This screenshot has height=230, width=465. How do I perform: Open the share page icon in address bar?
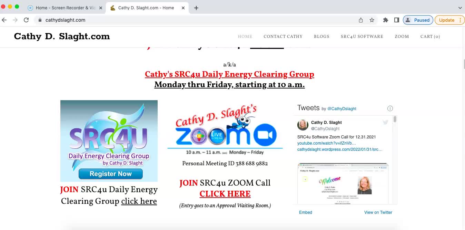361,20
